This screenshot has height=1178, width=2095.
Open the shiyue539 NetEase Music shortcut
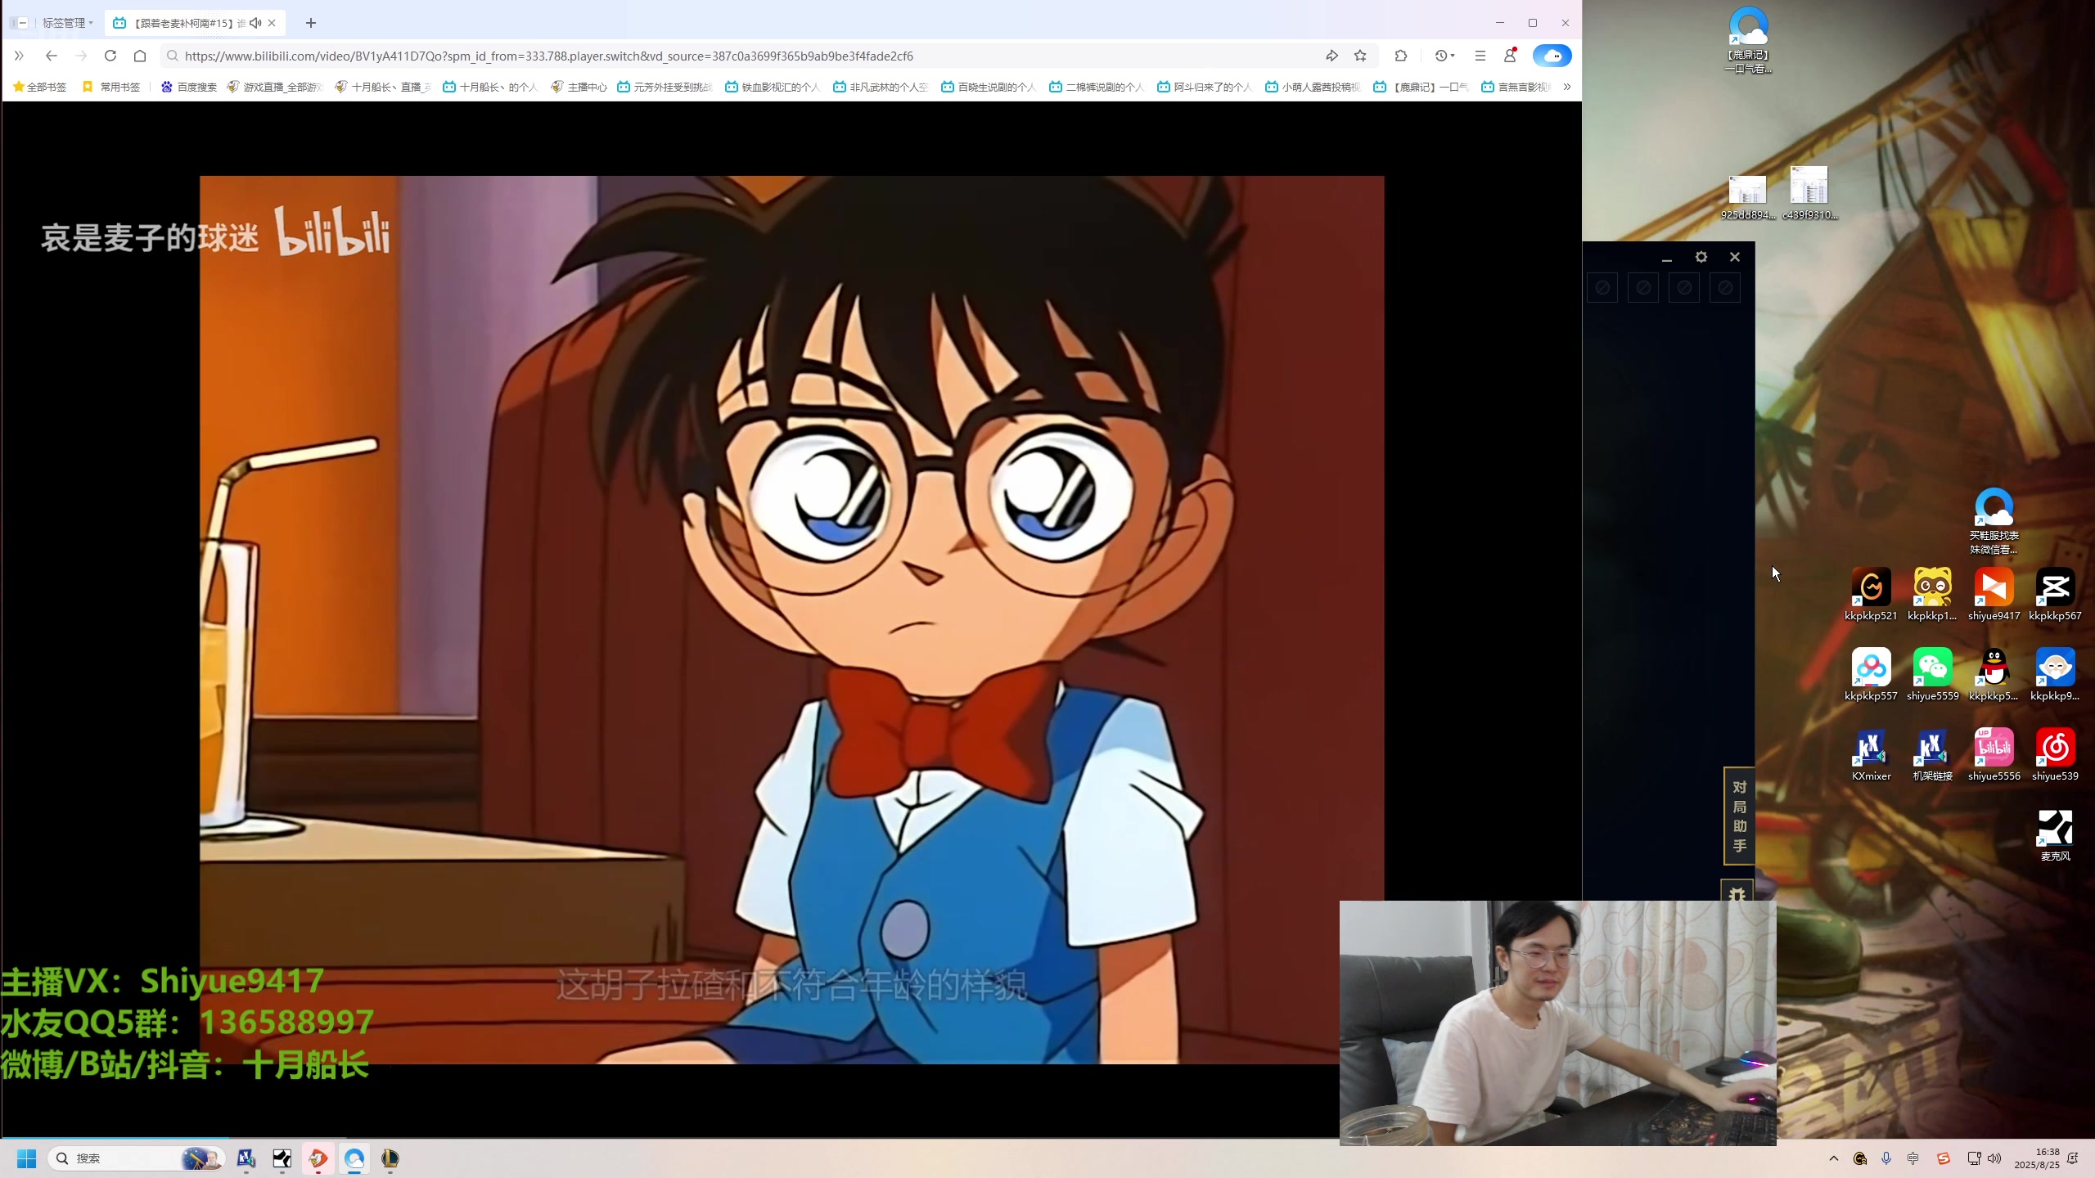[2055, 754]
